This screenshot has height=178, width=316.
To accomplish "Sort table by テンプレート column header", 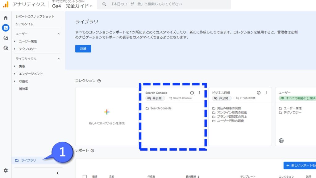I will [248, 176].
